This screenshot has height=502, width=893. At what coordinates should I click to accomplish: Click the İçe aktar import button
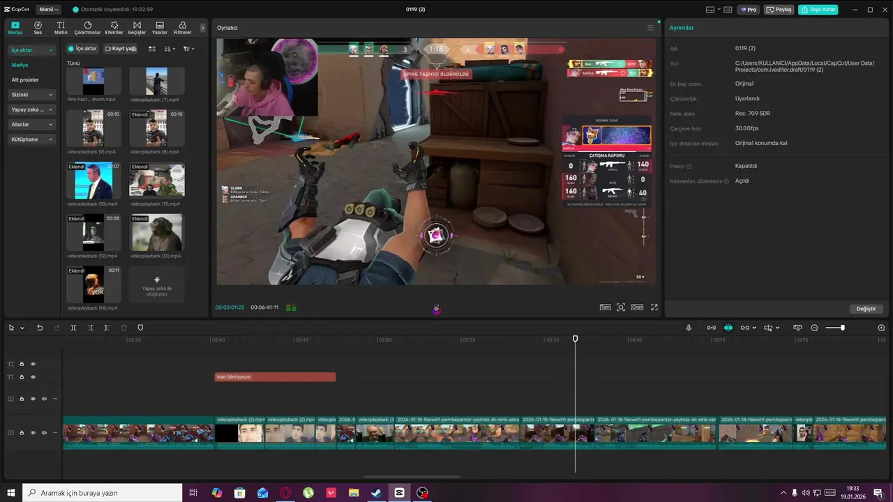83,49
